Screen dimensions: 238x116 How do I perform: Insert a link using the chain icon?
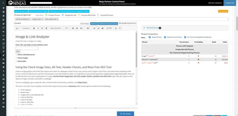point(94,28)
